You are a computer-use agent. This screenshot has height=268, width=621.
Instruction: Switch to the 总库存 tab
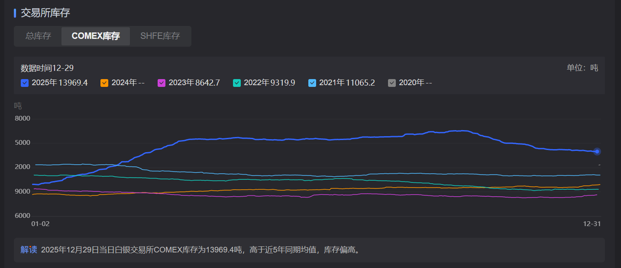[x=38, y=36]
